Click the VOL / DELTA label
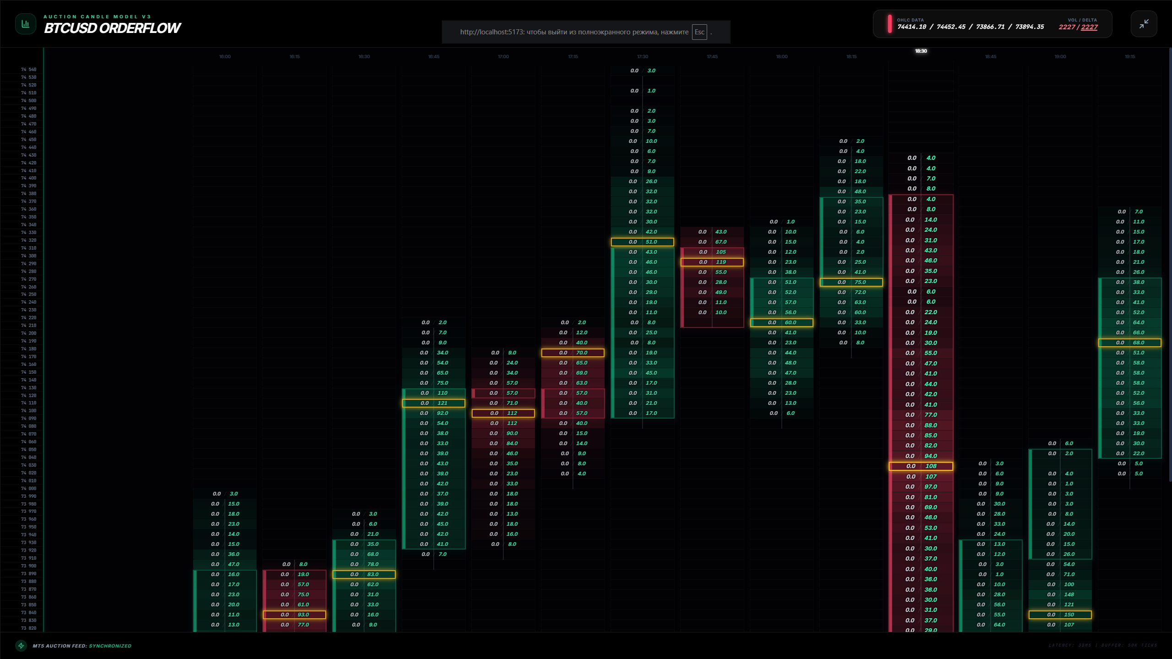This screenshot has height=659, width=1172. pos(1082,20)
